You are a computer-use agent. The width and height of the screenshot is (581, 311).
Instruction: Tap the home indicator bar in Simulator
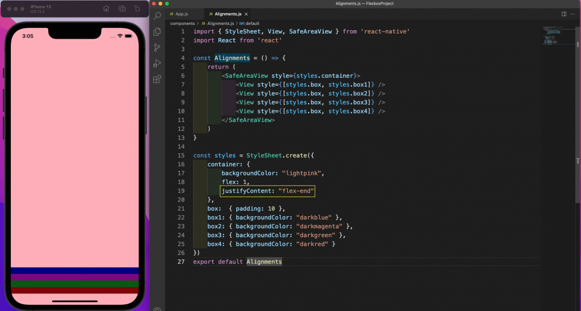tap(75, 301)
